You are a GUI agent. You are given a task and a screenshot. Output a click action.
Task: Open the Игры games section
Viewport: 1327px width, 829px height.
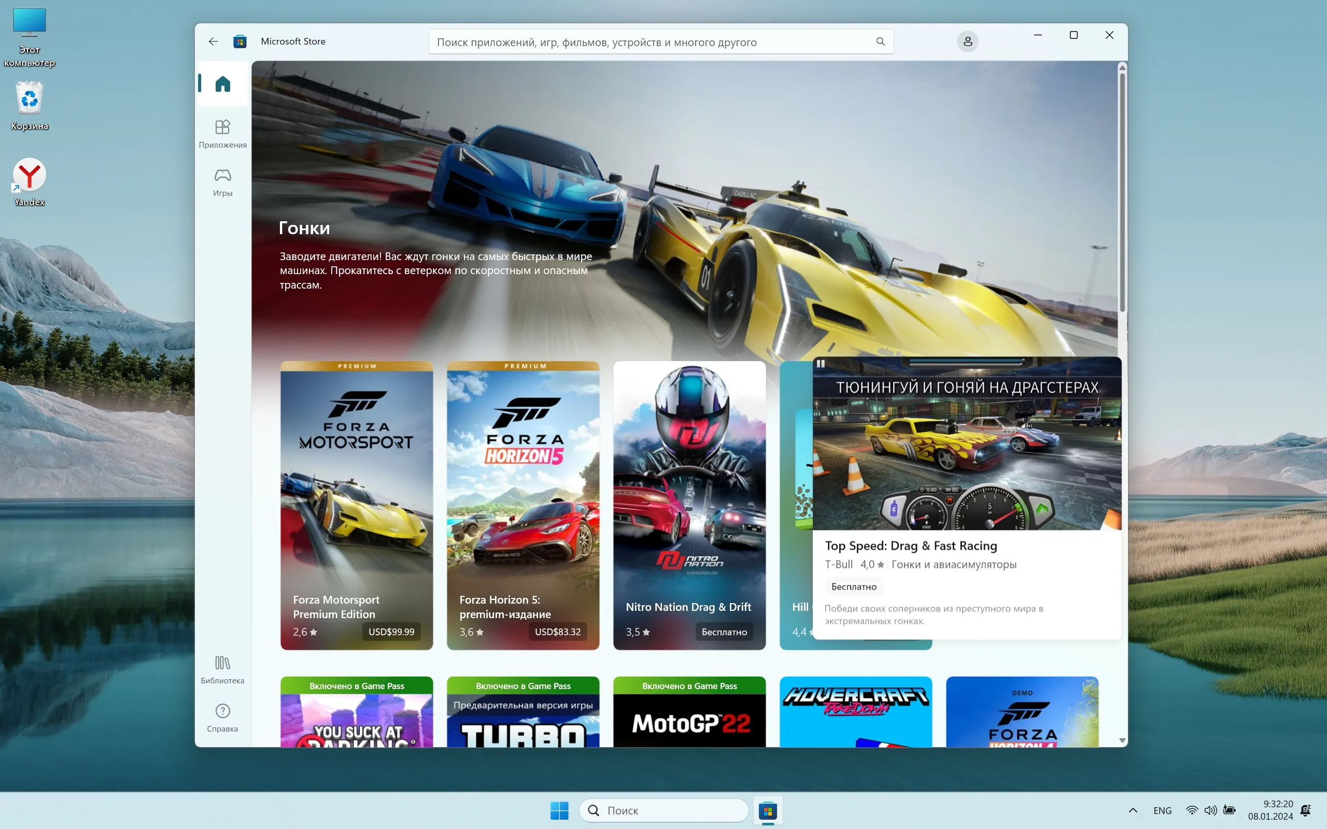coord(222,182)
